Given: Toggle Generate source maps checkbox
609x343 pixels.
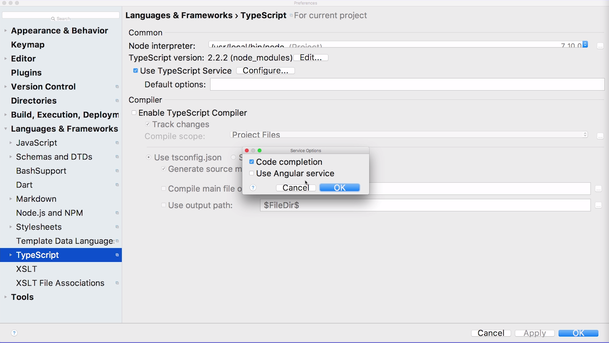Looking at the screenshot, I should click(164, 169).
